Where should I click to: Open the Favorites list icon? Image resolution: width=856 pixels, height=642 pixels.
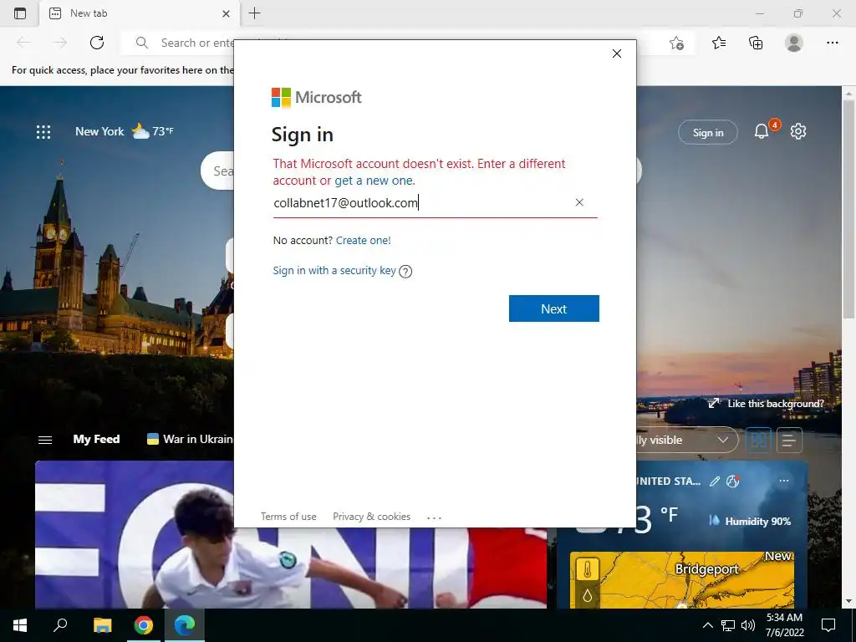[x=719, y=43]
